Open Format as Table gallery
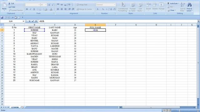 (x=132, y=7)
